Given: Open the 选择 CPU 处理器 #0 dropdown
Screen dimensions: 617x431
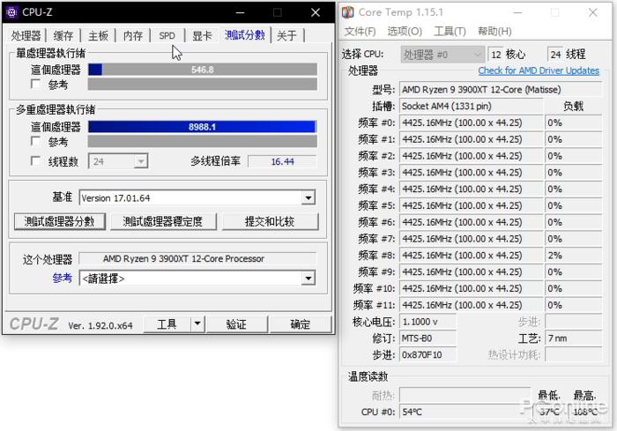Looking at the screenshot, I should [x=442, y=55].
